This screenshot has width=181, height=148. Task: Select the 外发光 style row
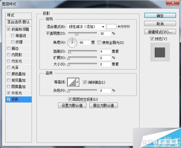pyautogui.click(x=19, y=93)
